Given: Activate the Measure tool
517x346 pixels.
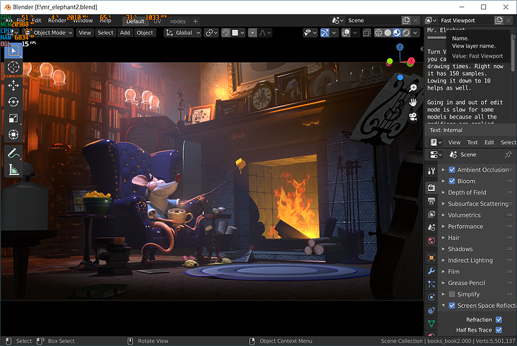Looking at the screenshot, I should [x=14, y=169].
